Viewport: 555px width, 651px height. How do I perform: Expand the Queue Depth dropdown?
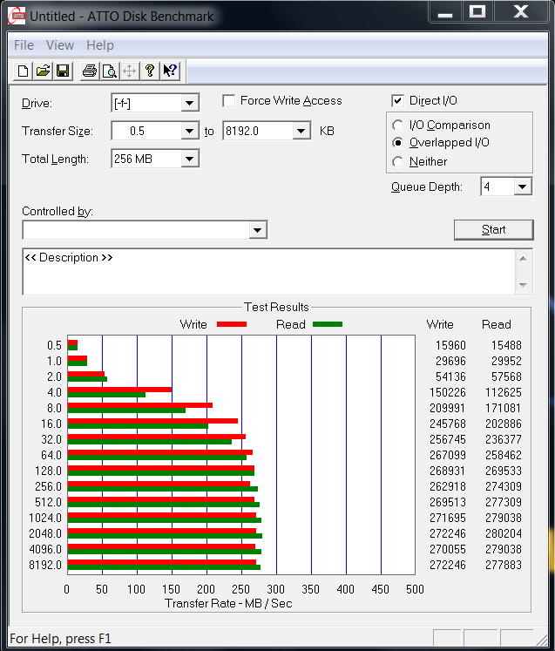(x=522, y=186)
